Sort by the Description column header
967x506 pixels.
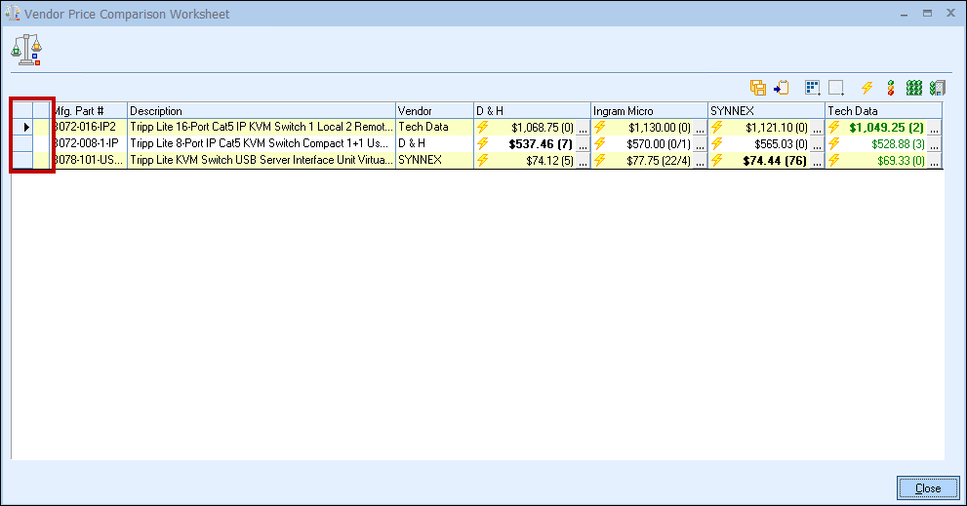pyautogui.click(x=261, y=111)
